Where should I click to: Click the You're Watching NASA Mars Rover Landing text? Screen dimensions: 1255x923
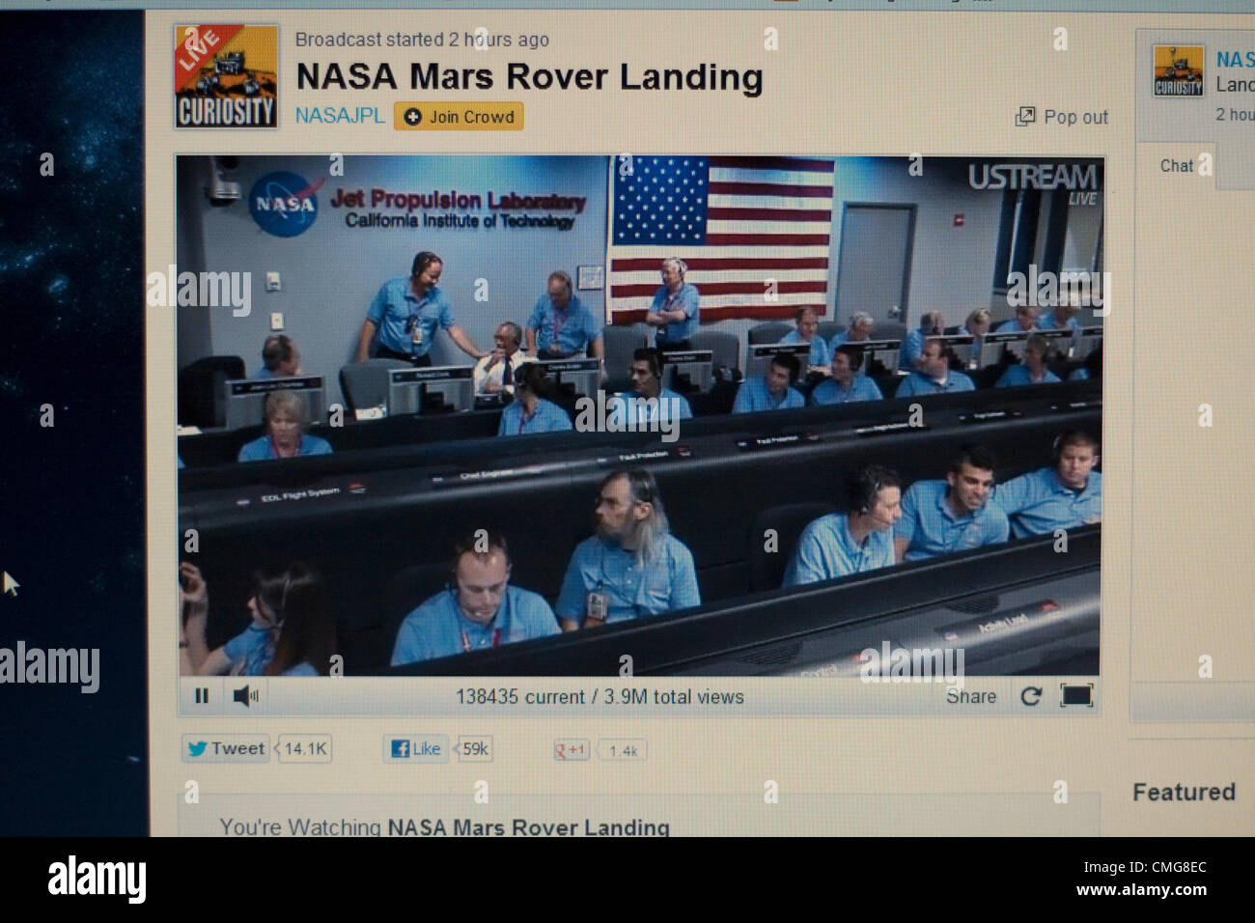[444, 826]
